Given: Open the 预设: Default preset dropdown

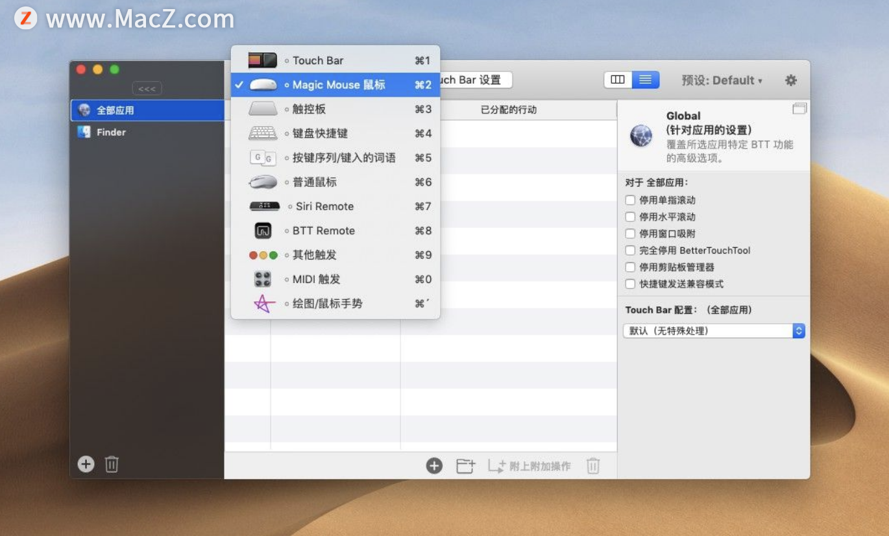Looking at the screenshot, I should 722,80.
